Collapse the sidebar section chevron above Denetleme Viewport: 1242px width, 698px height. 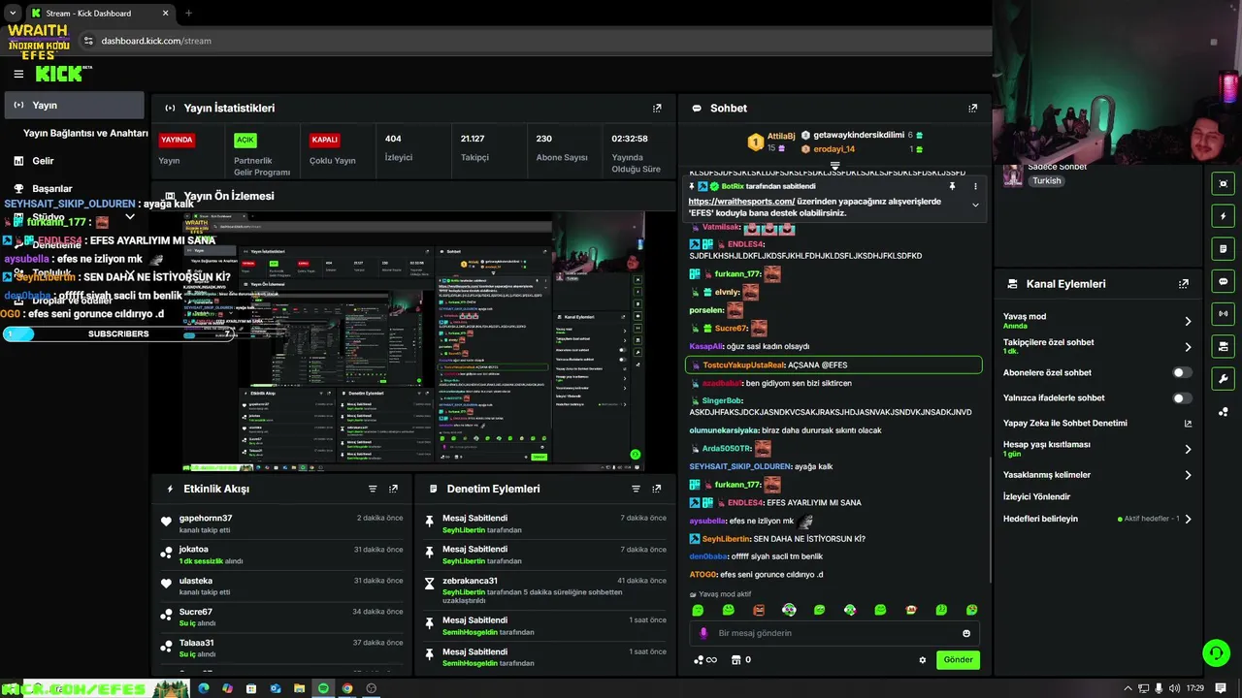130,217
